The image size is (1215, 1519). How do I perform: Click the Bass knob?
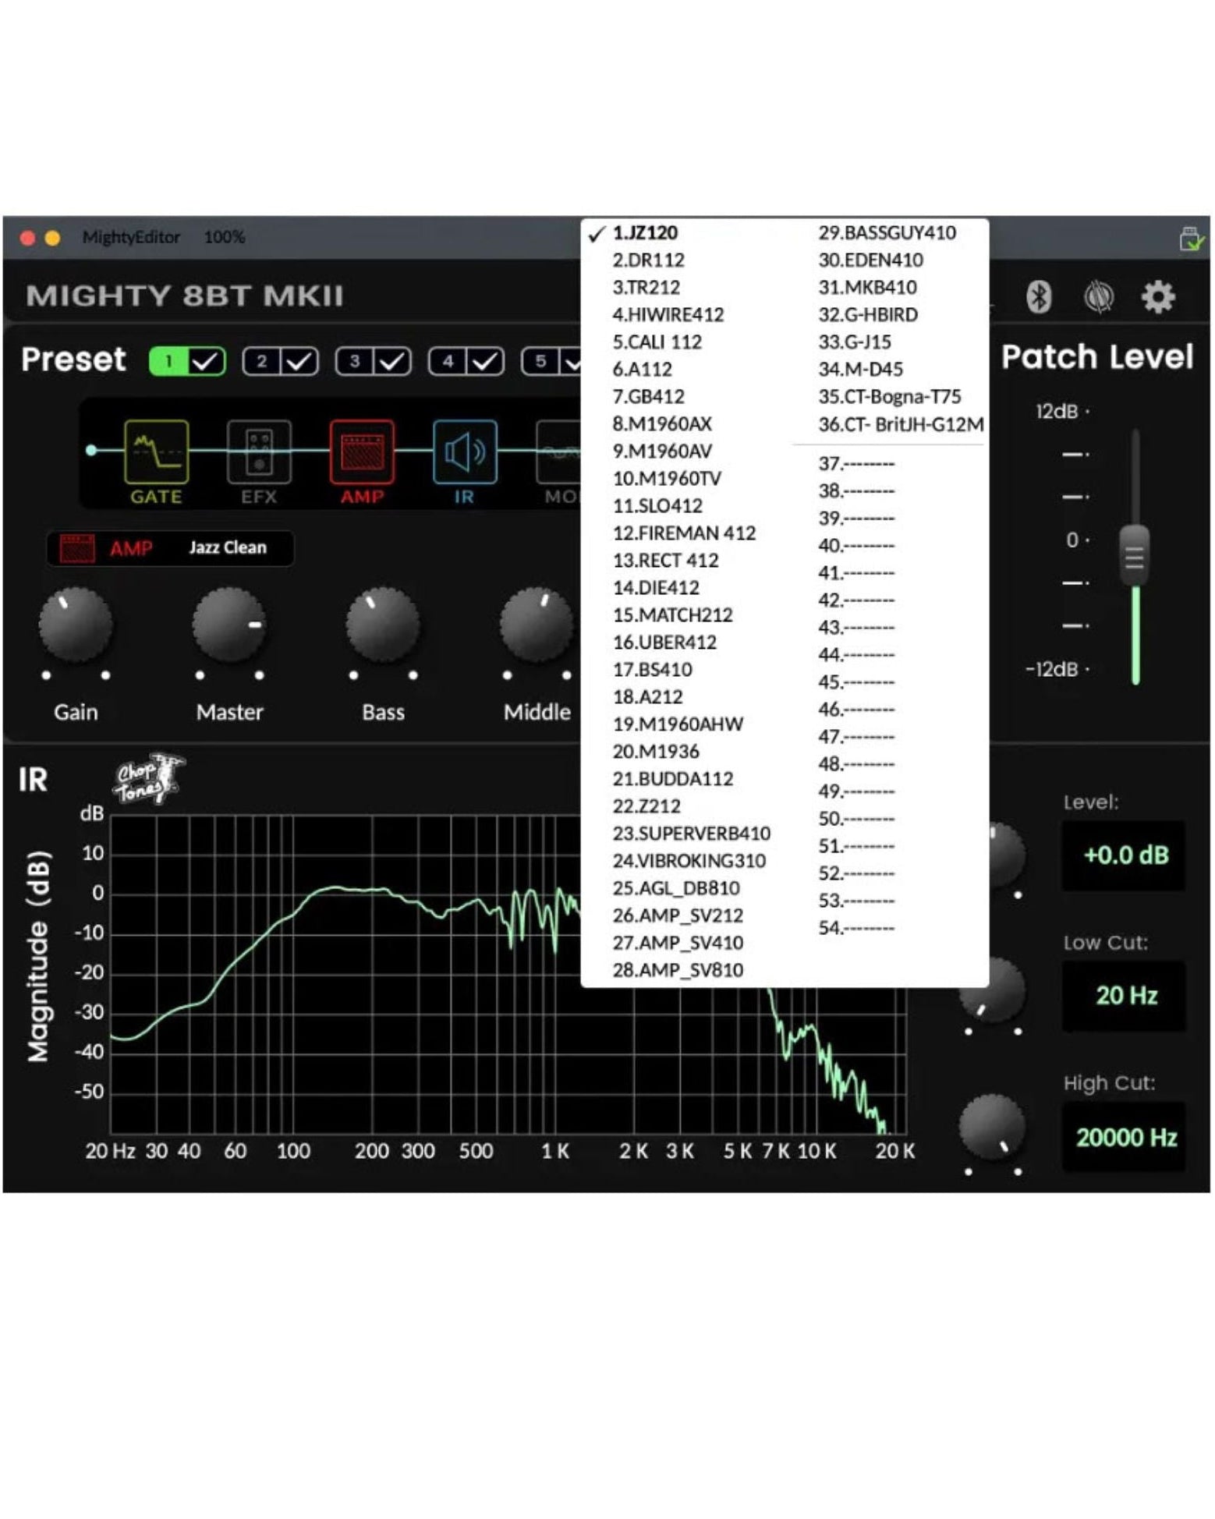click(383, 625)
